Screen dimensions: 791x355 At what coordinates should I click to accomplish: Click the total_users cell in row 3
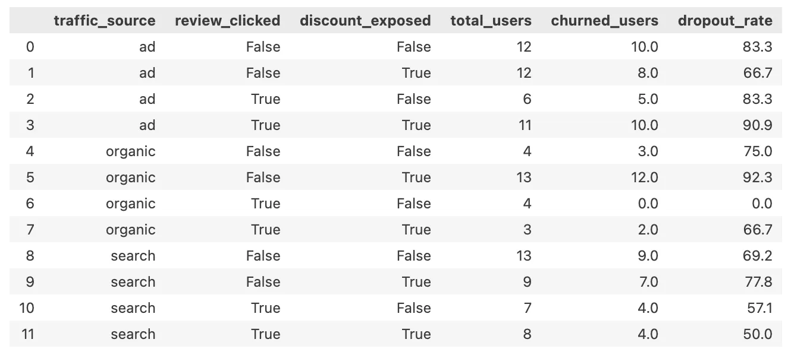point(524,125)
